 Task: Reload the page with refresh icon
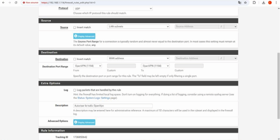(x=16, y=3)
